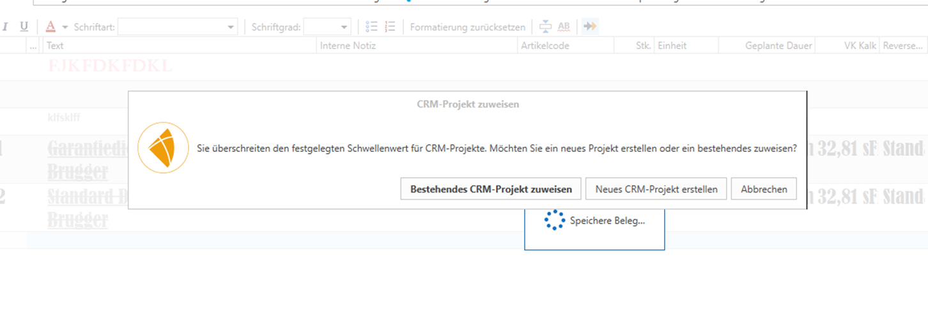Viewport: 928px width, 317px height.
Task: Click Bestehendes CRM-Projekt zuweisen button
Action: coord(491,189)
